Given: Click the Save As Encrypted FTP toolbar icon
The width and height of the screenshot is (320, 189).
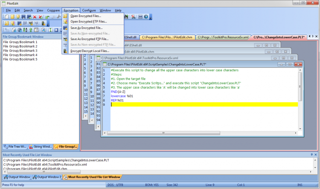Looking at the screenshot, I should 31,23.
